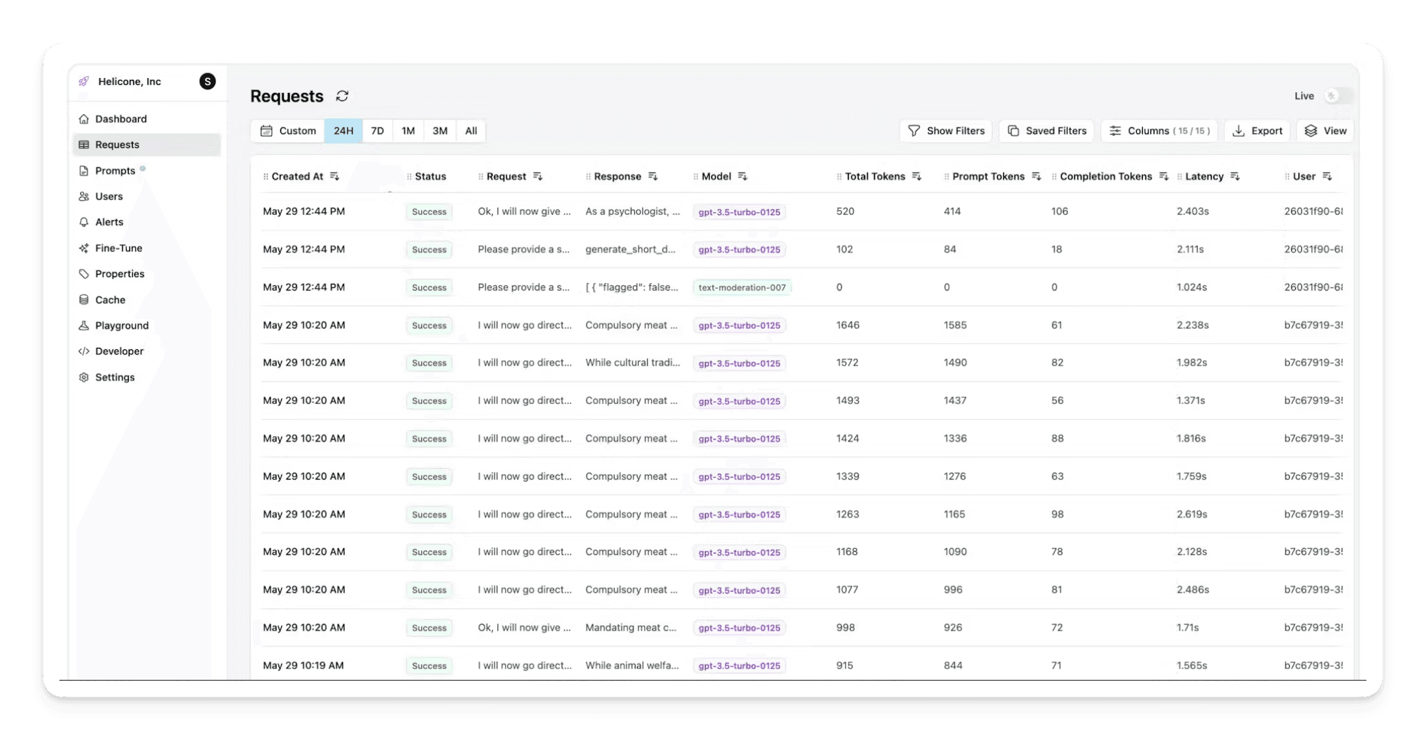Click the Cache database icon
Viewport: 1426px width, 740px height.
point(83,300)
